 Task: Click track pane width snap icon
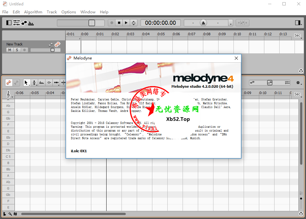[301, 71]
